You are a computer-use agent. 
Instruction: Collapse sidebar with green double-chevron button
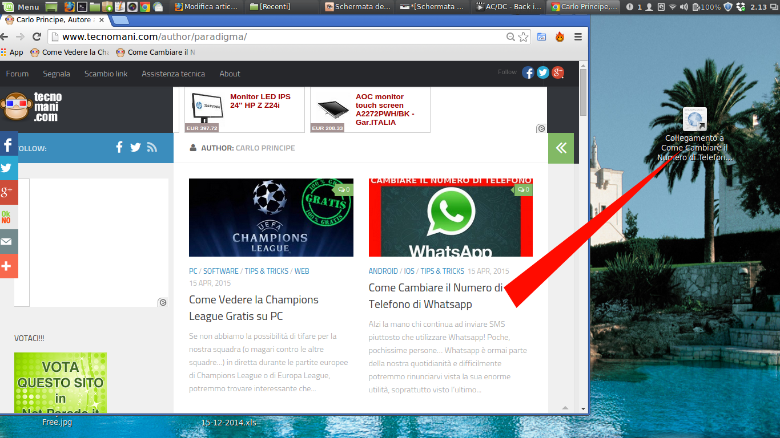point(561,148)
